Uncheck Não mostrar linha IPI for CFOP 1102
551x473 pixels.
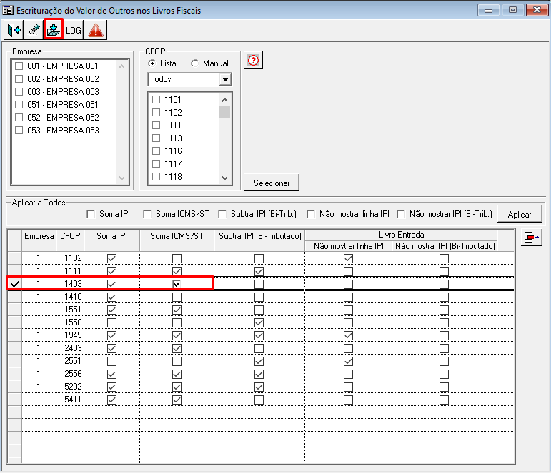coord(348,258)
